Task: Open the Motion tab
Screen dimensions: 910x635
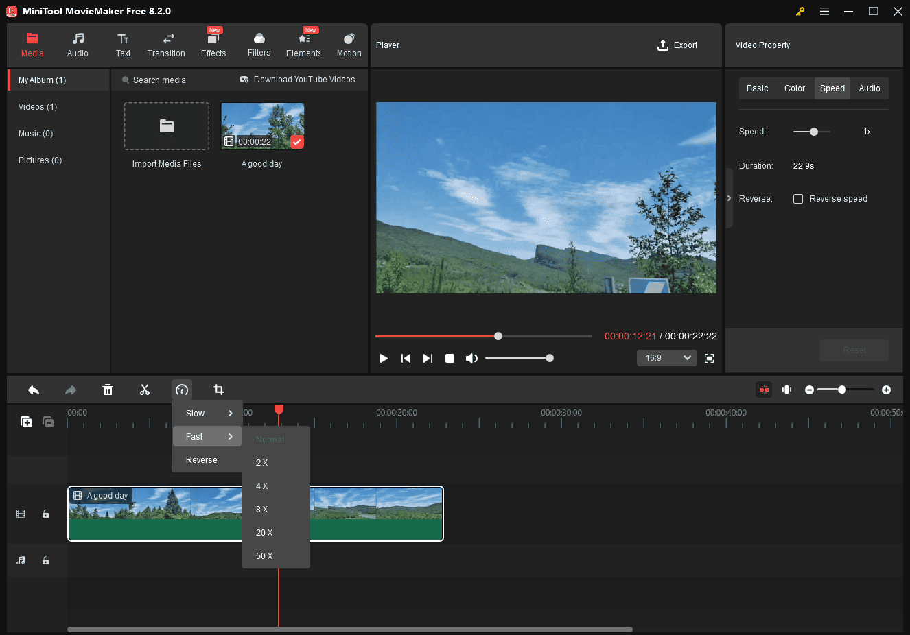Action: (x=349, y=45)
